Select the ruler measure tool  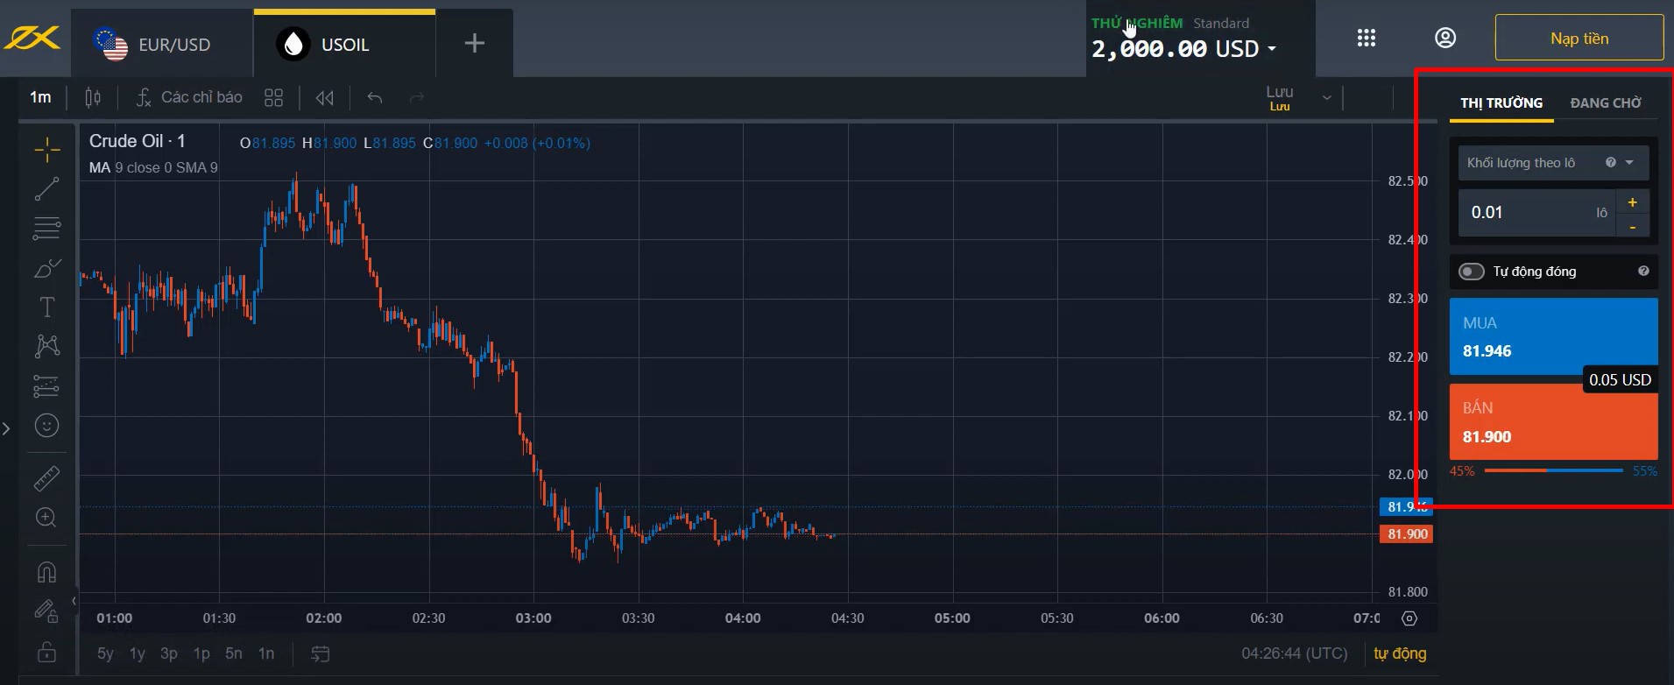click(46, 478)
